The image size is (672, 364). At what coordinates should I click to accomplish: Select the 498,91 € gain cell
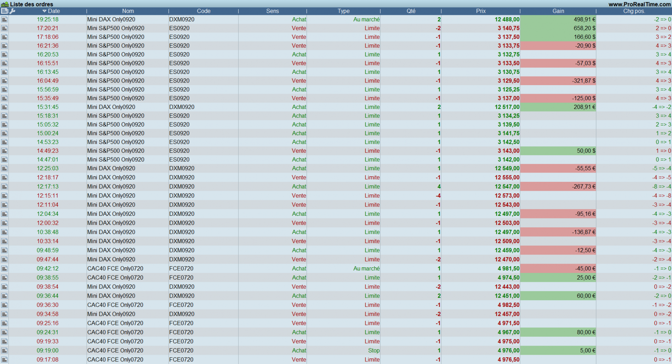click(x=558, y=19)
